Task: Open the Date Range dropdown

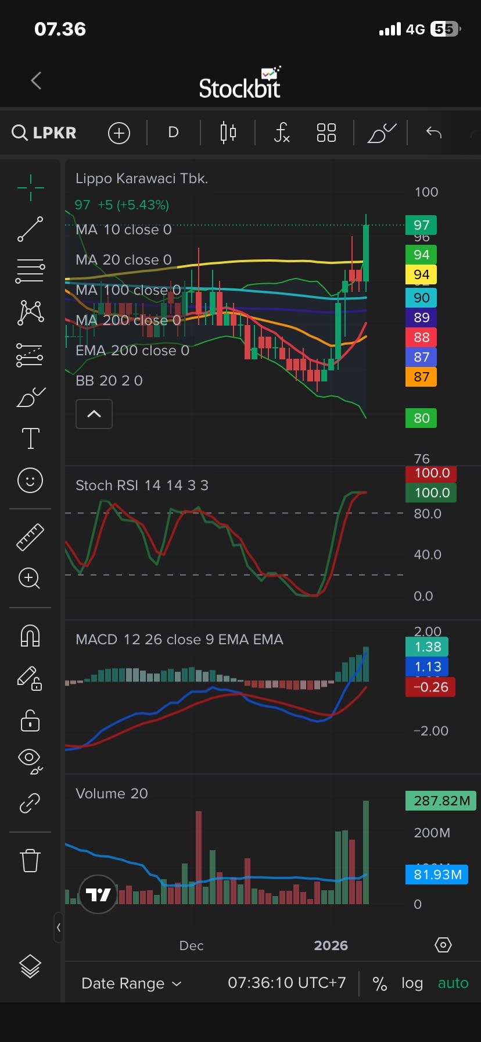Action: tap(131, 983)
